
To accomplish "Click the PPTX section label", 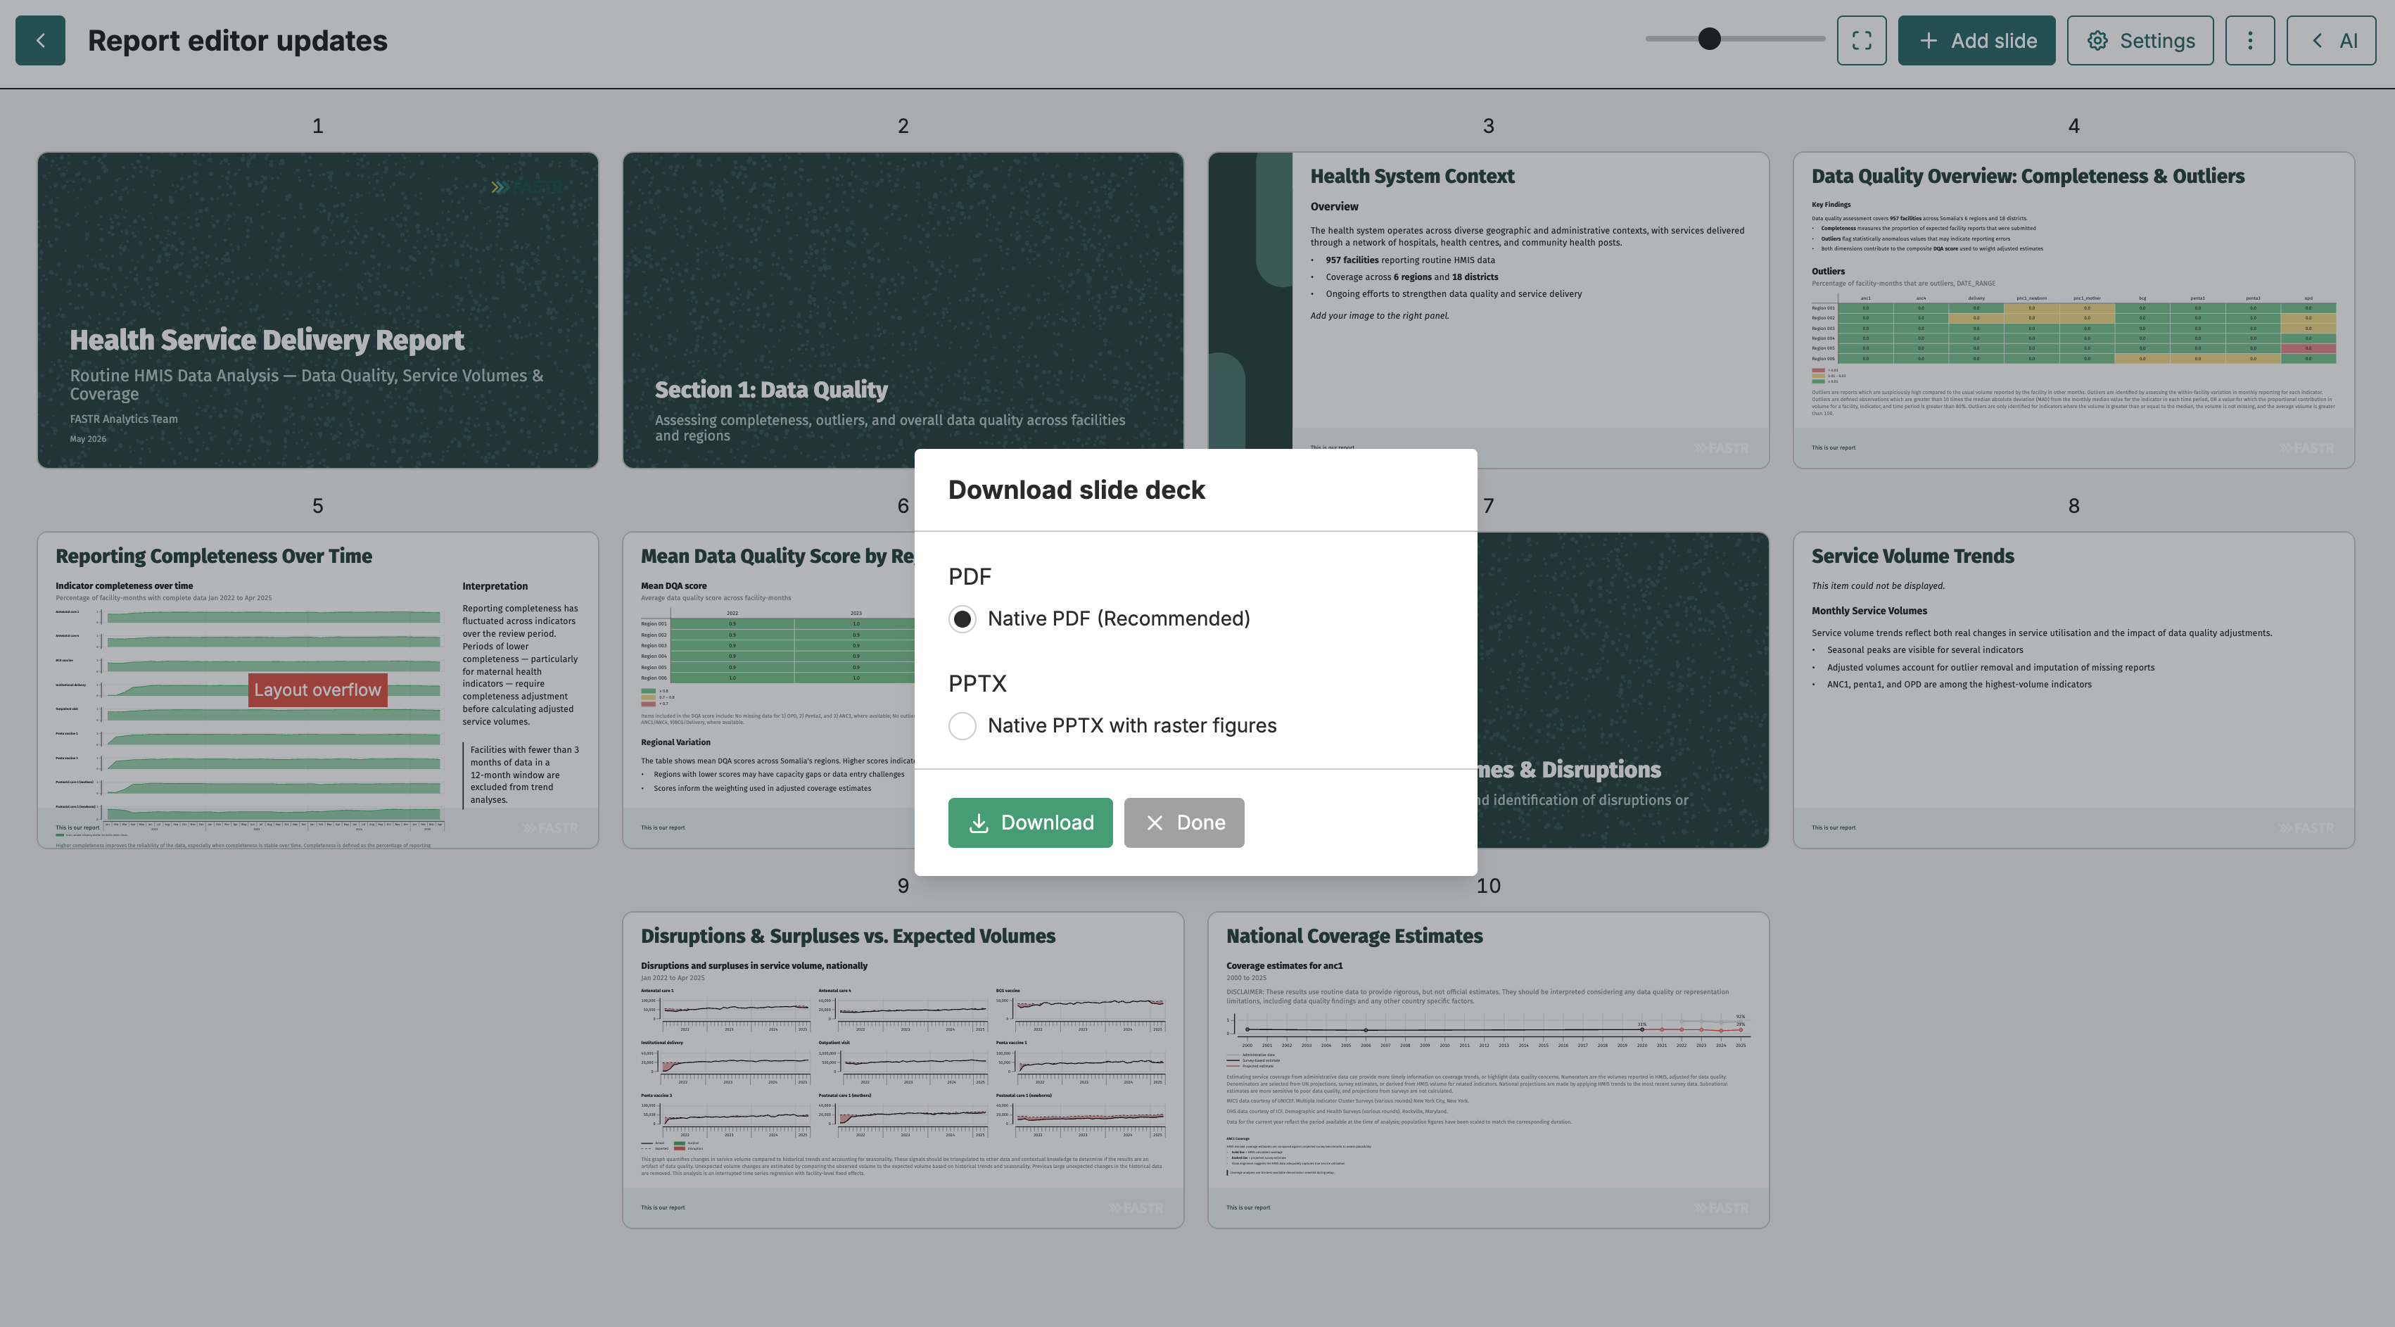I will [977, 683].
